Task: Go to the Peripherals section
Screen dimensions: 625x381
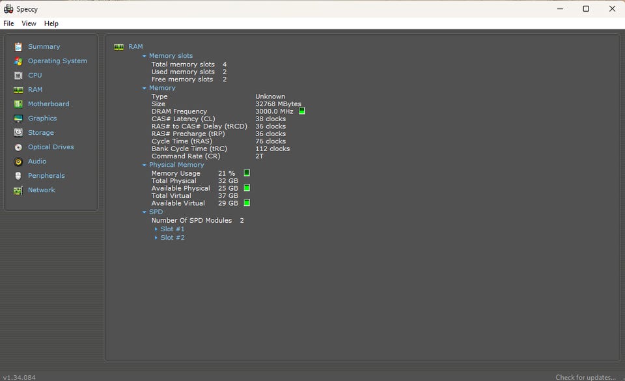Action: 46,176
